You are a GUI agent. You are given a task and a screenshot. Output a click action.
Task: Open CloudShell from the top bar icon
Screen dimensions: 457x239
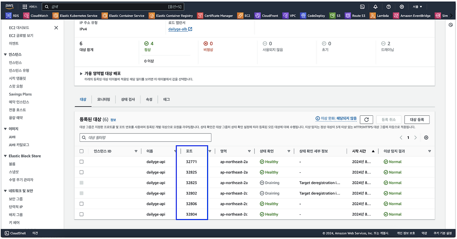pyautogui.click(x=362, y=7)
